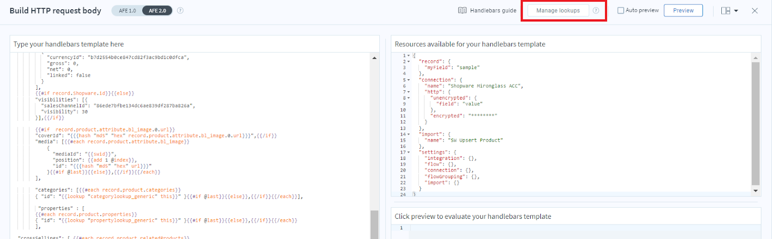Click resources panel scrollbar thumb
Screen dimensions: 772x239
coord(756,124)
